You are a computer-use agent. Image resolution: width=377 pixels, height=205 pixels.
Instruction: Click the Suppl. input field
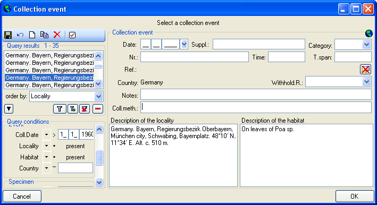pos(259,45)
